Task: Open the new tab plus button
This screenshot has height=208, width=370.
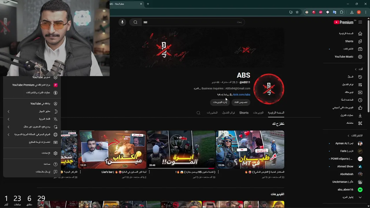Action: click(x=148, y=4)
